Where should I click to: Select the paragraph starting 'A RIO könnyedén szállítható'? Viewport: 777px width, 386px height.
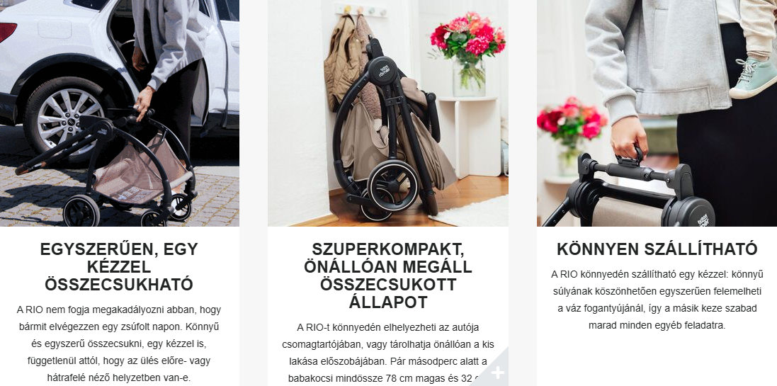pyautogui.click(x=657, y=300)
